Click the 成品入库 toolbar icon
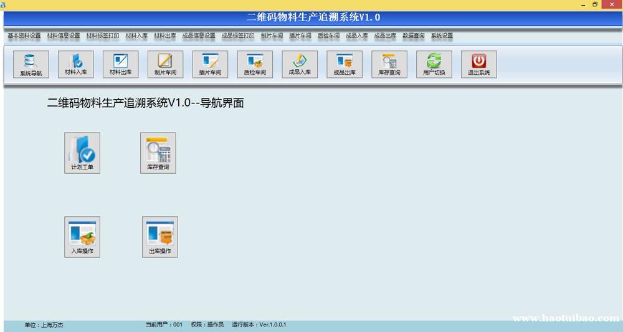Screen dimensions: 623x332 pyautogui.click(x=300, y=64)
